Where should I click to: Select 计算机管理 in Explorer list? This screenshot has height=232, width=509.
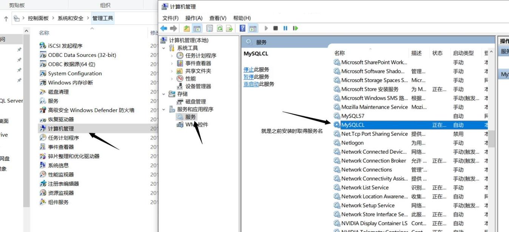(61, 128)
